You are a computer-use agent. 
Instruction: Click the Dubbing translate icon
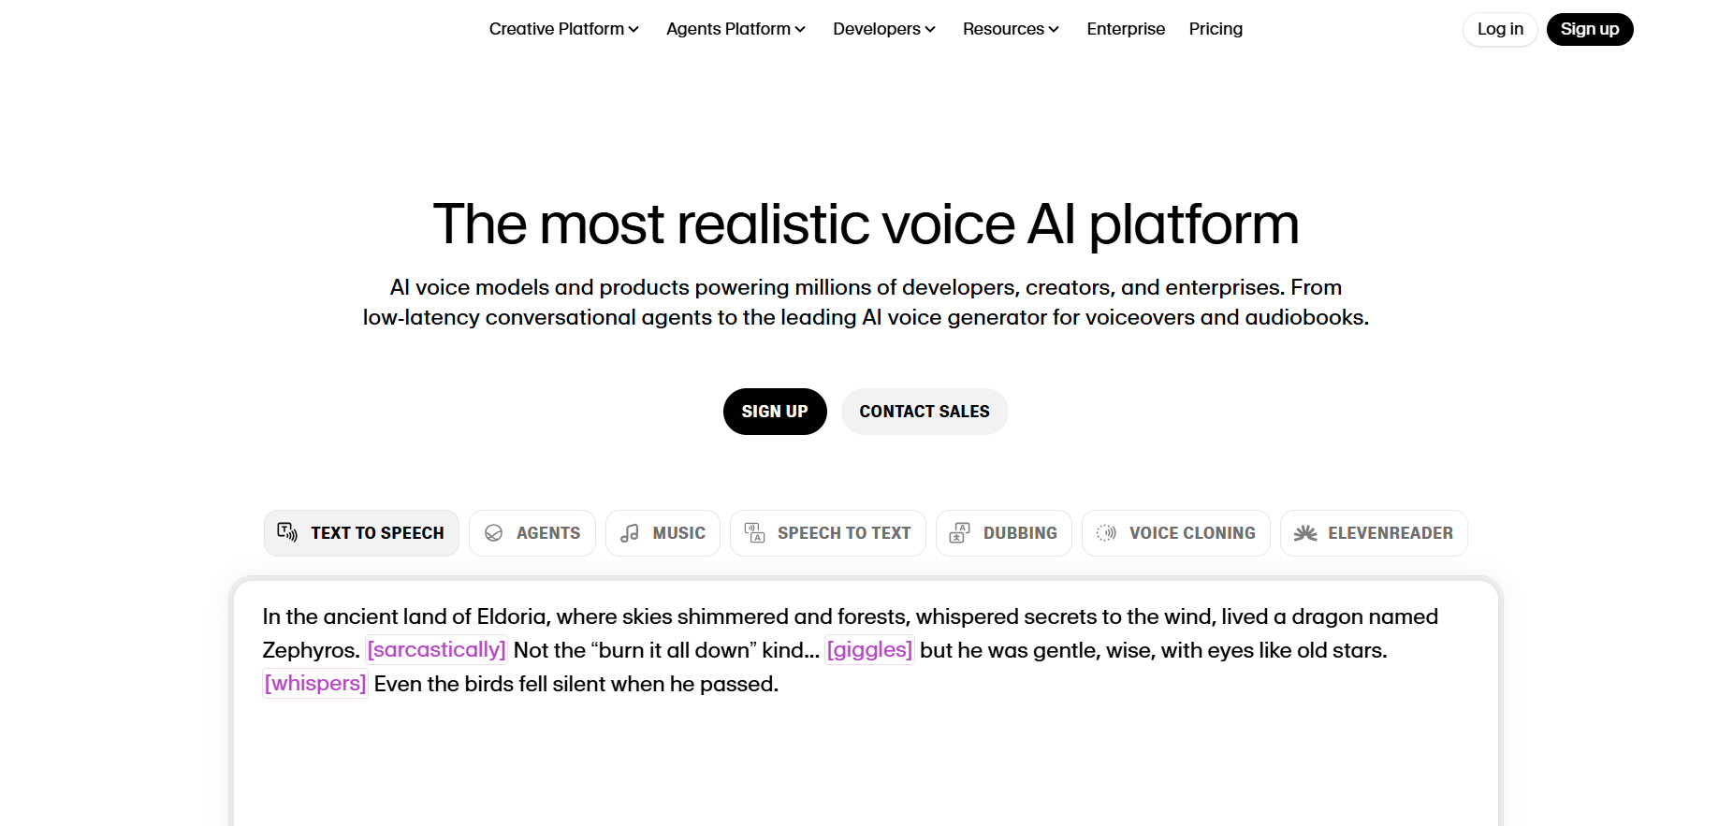[x=959, y=533]
